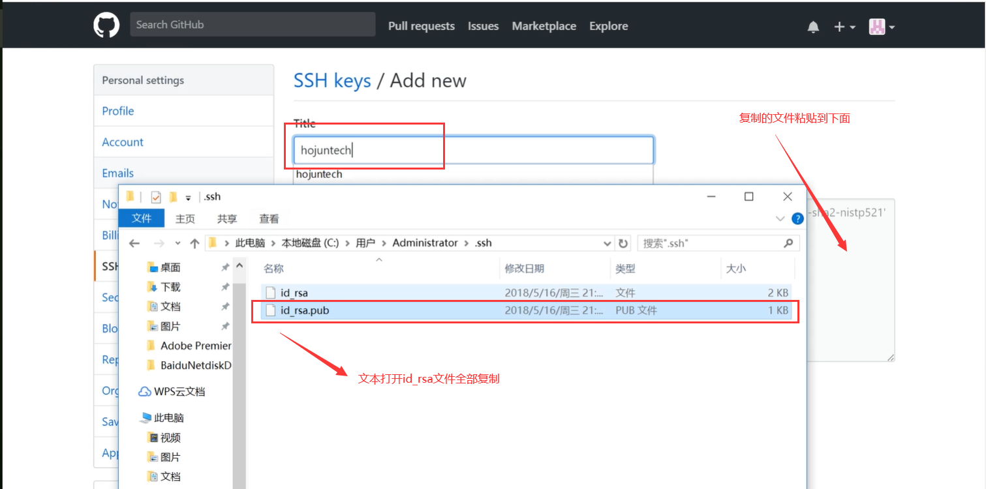Open the customize quick access toolbar arrow
Image resolution: width=986 pixels, height=489 pixels.
pyautogui.click(x=188, y=198)
